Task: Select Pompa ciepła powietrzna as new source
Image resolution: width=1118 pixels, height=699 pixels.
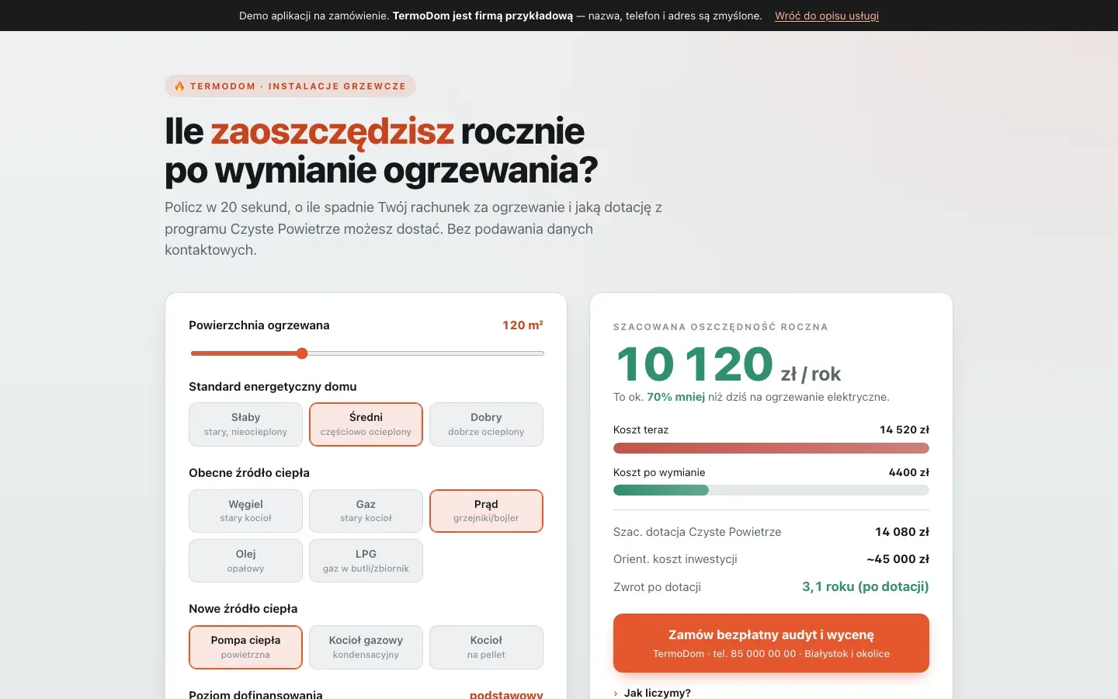Action: [245, 647]
